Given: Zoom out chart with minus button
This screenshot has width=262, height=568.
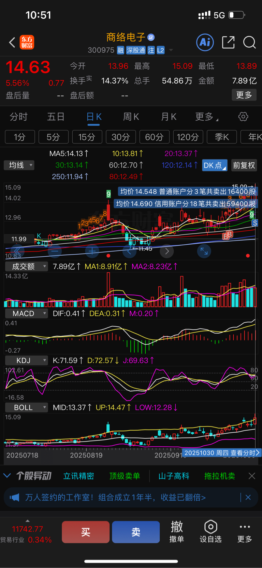Looking at the screenshot, I should tap(55, 251).
